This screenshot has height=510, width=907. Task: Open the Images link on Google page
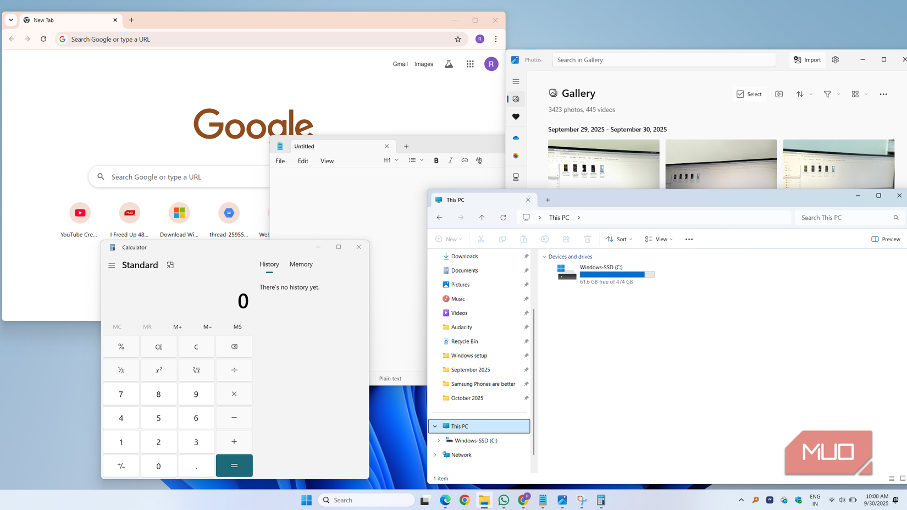click(424, 64)
